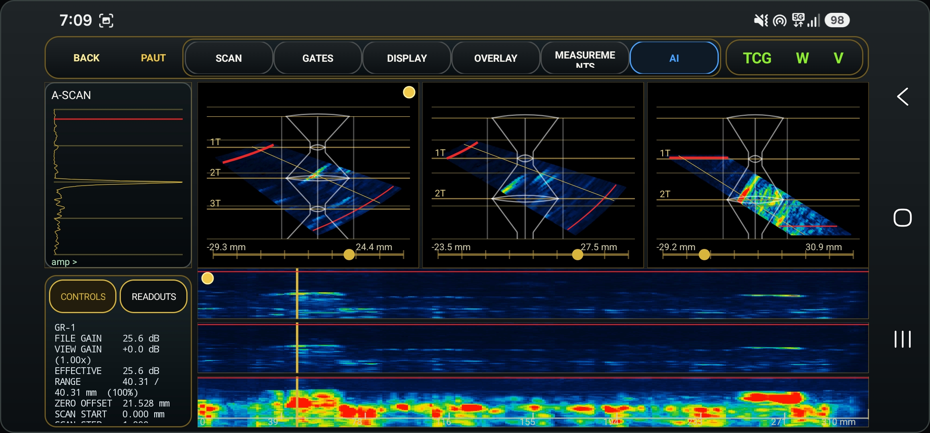Expand the amp > axis option

(64, 262)
